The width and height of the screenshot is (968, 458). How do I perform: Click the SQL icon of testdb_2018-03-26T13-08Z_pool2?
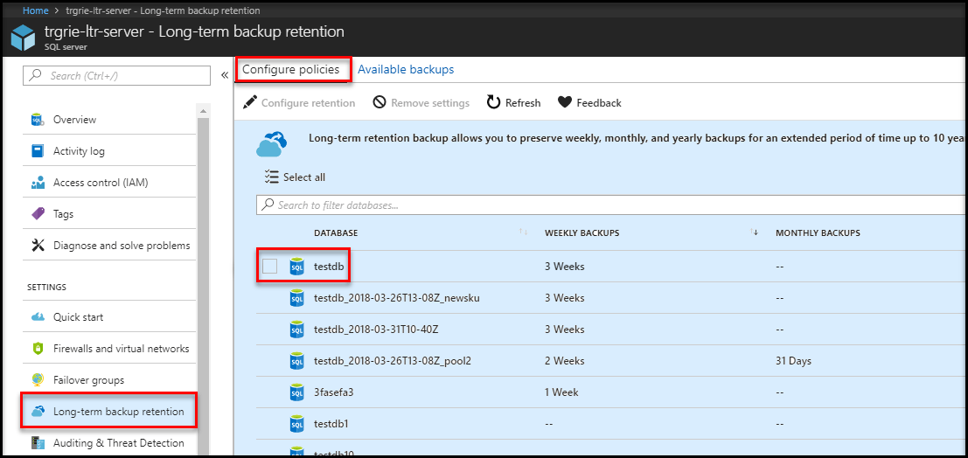(x=297, y=360)
